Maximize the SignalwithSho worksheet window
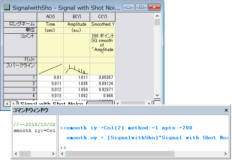The image size is (232, 160). [x=141, y=7]
